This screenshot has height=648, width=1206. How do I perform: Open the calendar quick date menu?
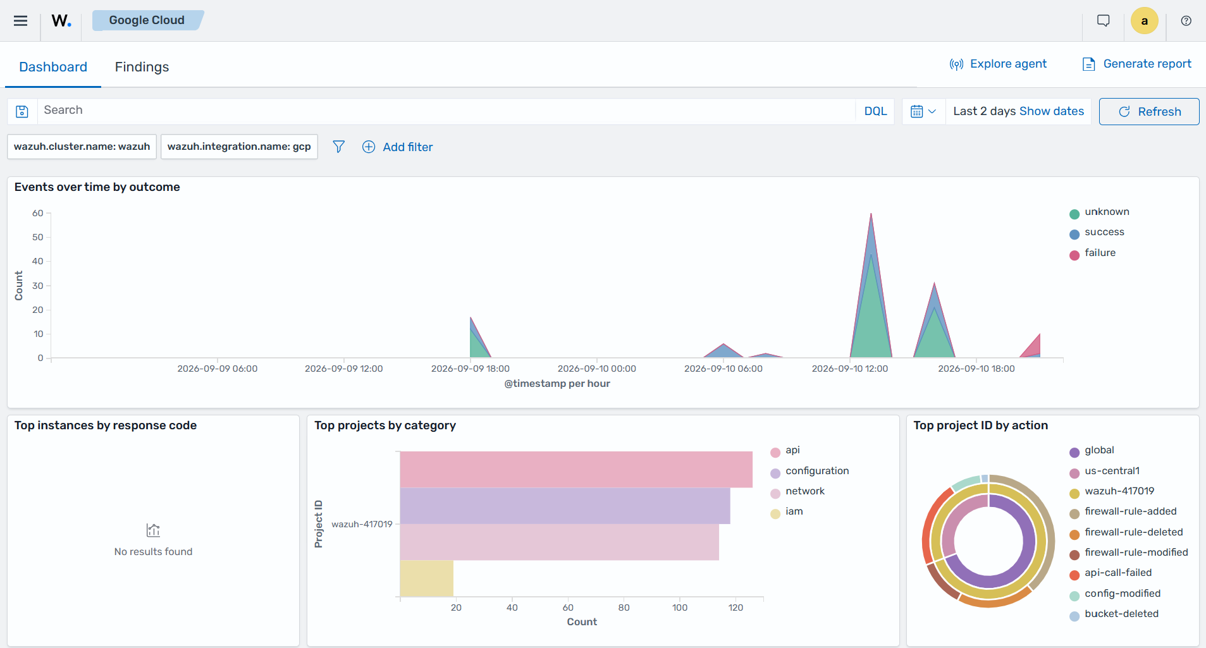pos(923,111)
